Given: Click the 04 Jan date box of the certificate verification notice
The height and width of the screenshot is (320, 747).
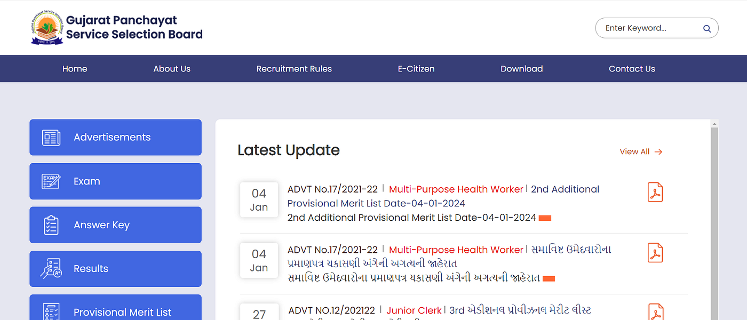Looking at the screenshot, I should point(259,261).
